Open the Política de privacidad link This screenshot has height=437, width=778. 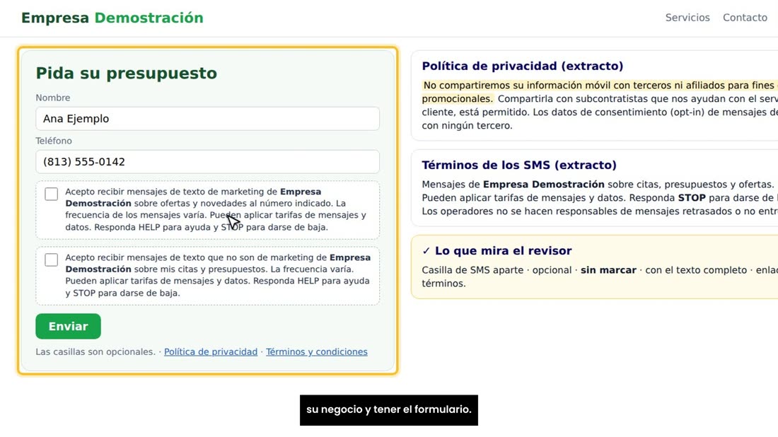(210, 351)
